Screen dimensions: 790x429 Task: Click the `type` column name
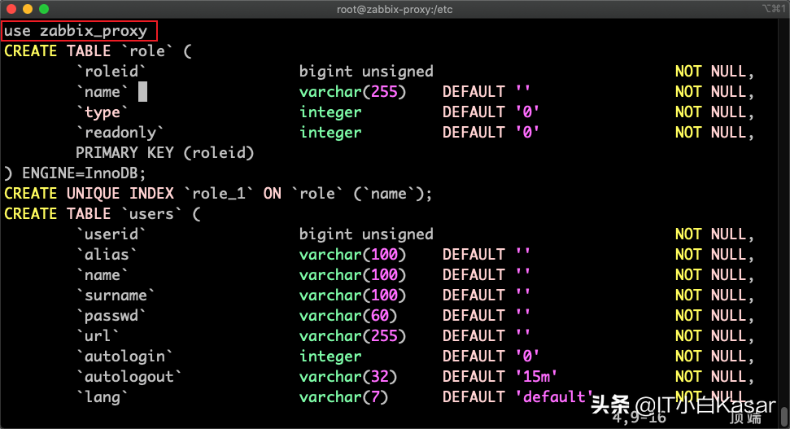(x=103, y=112)
